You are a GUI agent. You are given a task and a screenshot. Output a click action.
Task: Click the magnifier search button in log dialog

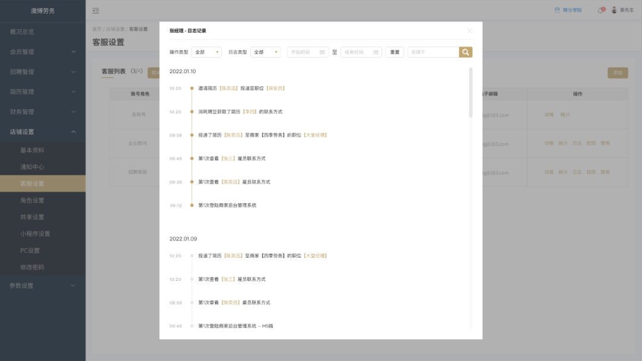465,52
